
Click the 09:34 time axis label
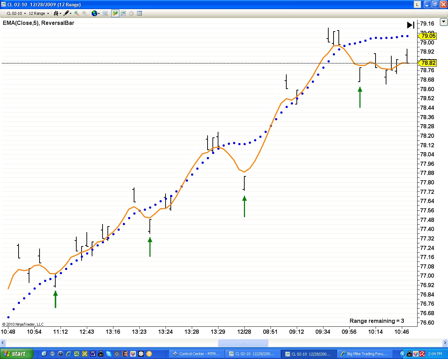(x=323, y=332)
